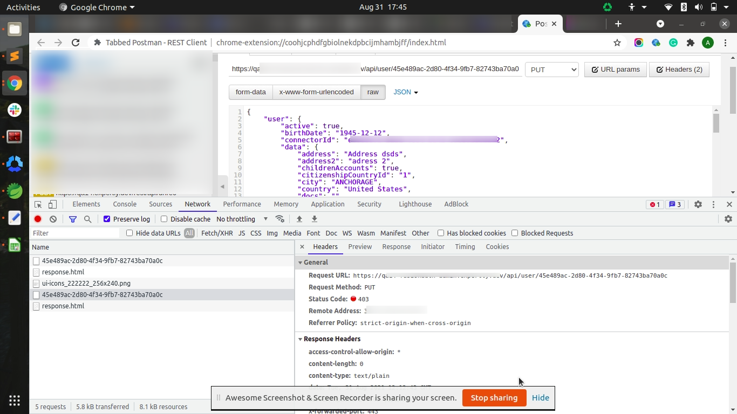737x414 pixels.
Task: Tick checkbox of ui-icons_222222_256x240.png row
Action: (36, 284)
